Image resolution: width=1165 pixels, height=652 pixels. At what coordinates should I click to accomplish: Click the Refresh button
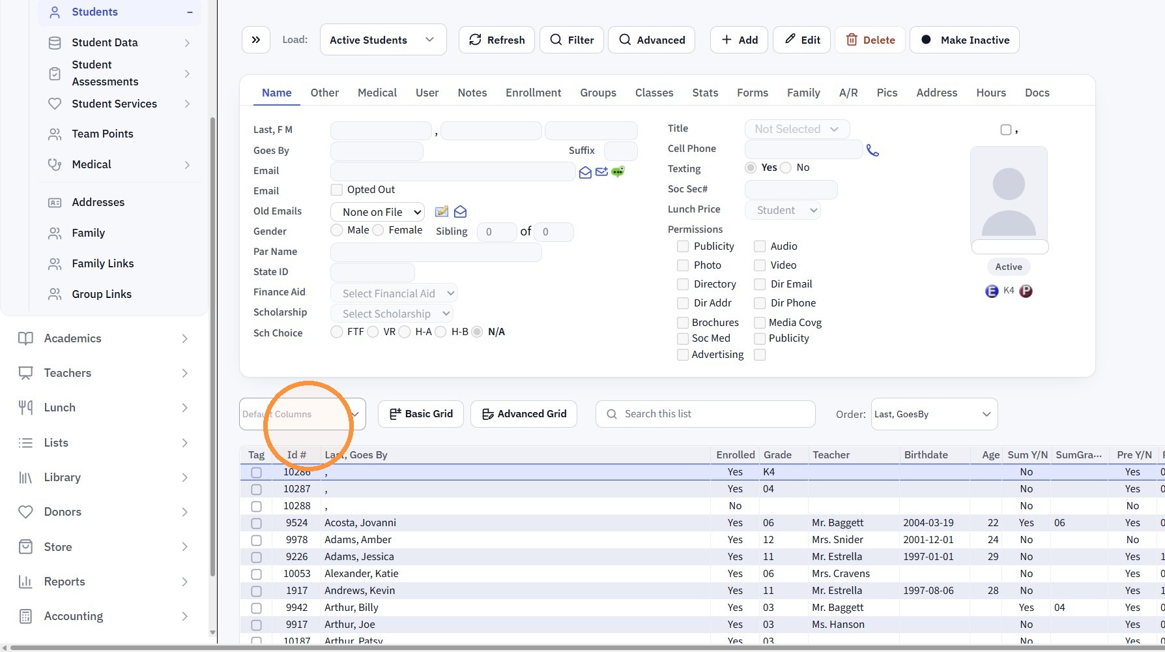click(x=496, y=40)
